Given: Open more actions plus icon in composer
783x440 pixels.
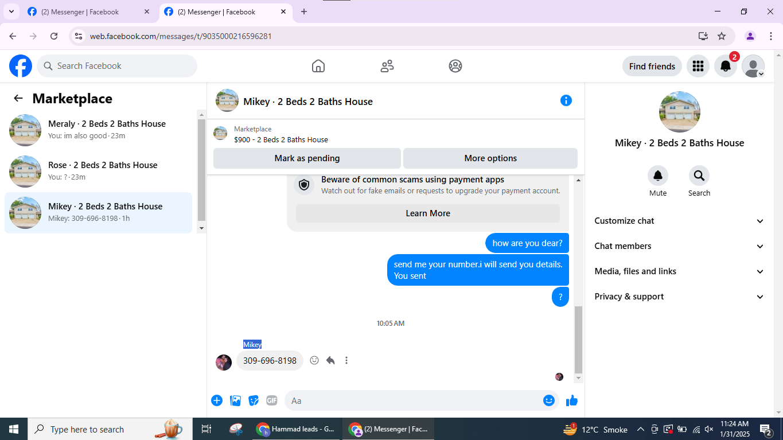Looking at the screenshot, I should [x=217, y=400].
